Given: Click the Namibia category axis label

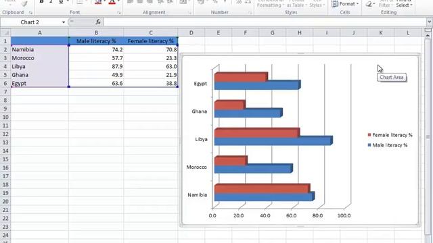Looking at the screenshot, I should click(197, 195).
